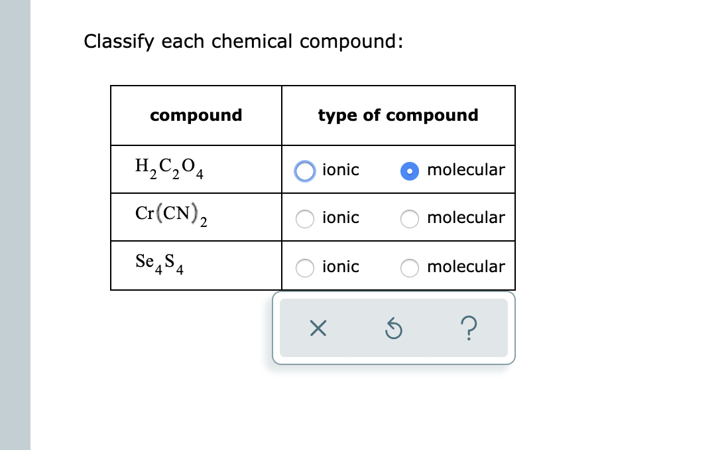Image resolution: width=724 pixels, height=450 pixels.
Task: Click the H2C2O4 compound label
Action: coord(168,169)
